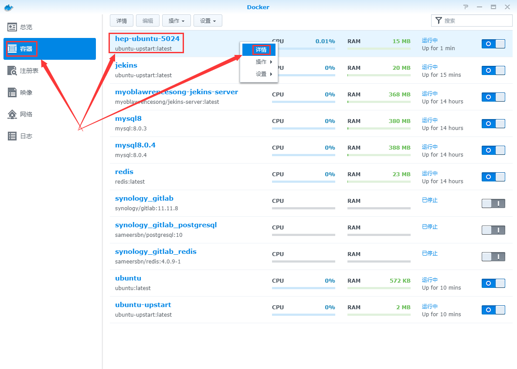Image resolution: width=517 pixels, height=369 pixels.
Task: Select the ubuntu-upstart container name
Action: click(143, 304)
